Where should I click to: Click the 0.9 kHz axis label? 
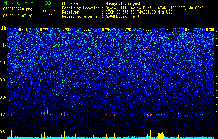point(3,80)
